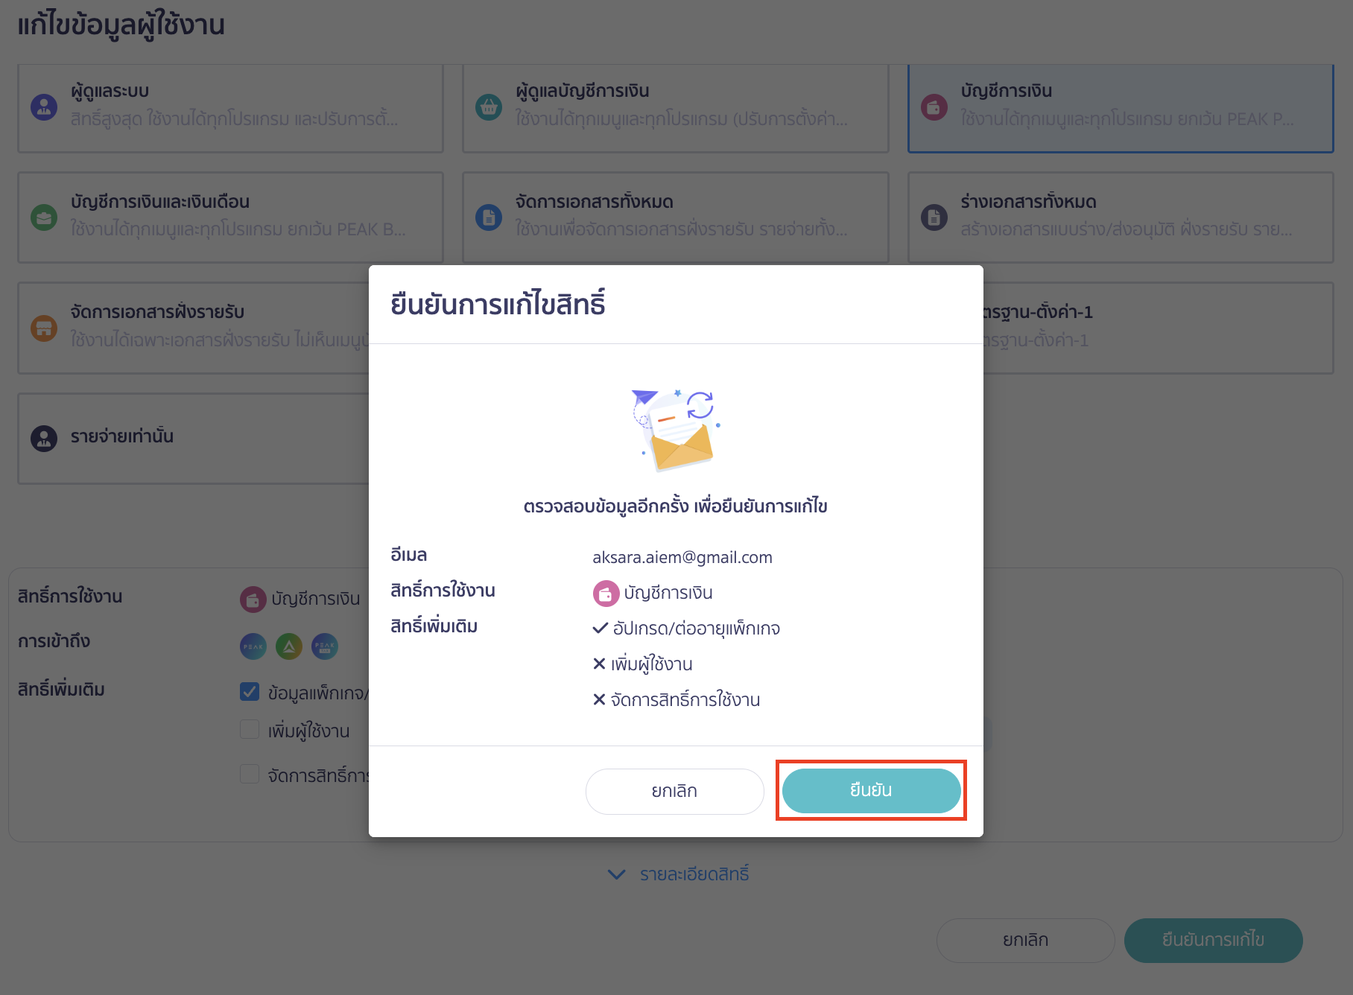1353x995 pixels.
Task: Click the blue document icon for จัดการเอกสารทั้งหมด
Action: point(489,217)
